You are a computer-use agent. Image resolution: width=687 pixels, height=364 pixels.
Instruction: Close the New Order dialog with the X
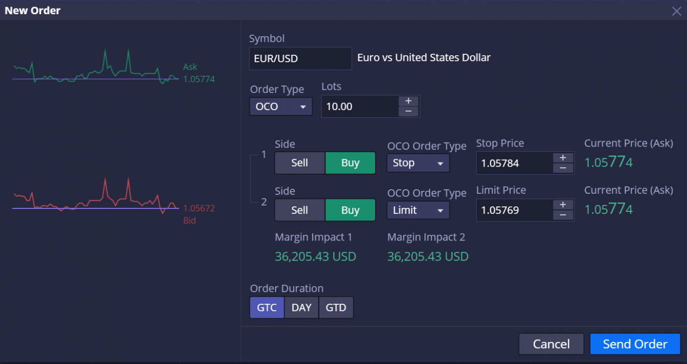pos(676,11)
